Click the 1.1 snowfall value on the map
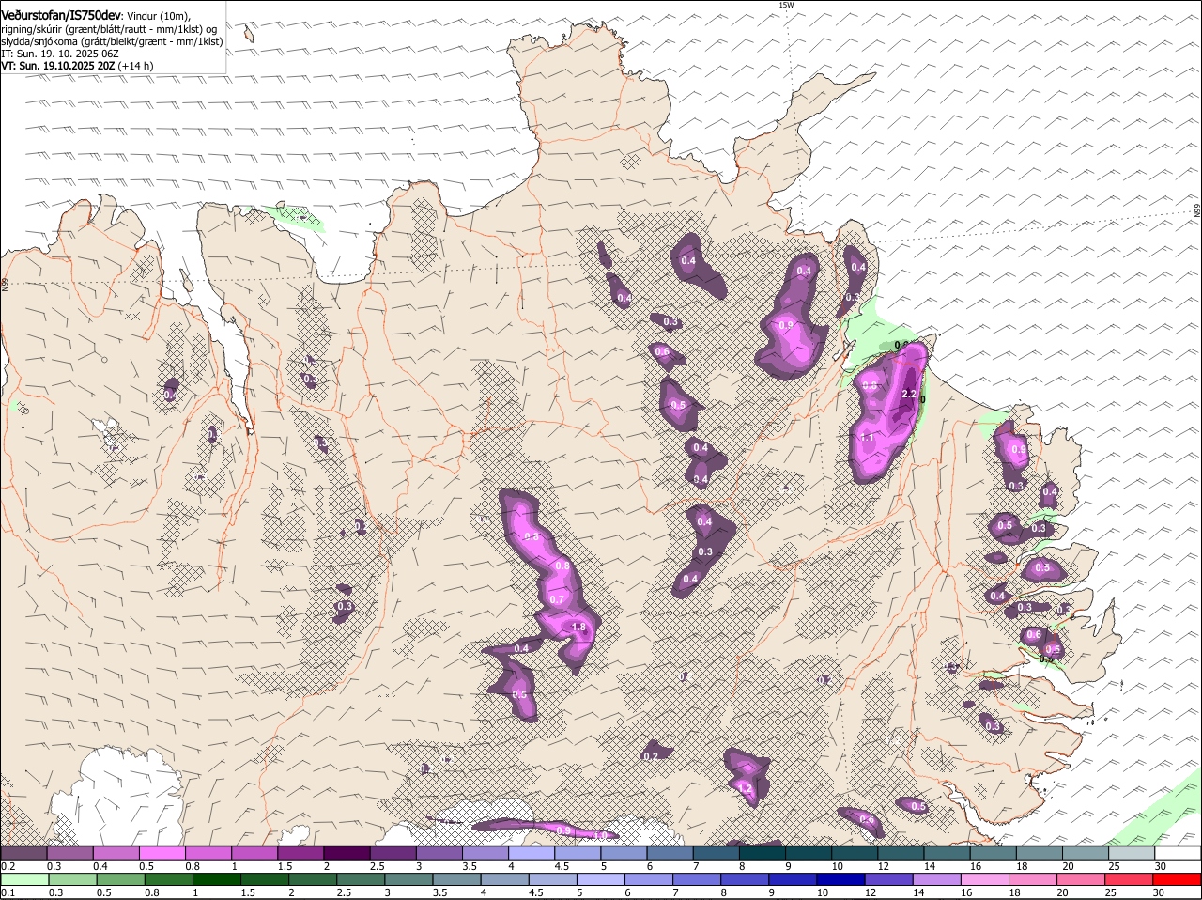Viewport: 1202px width, 900px height. [868, 438]
